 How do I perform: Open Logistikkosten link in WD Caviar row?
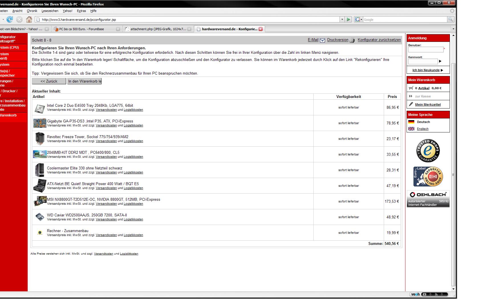[x=133, y=219]
